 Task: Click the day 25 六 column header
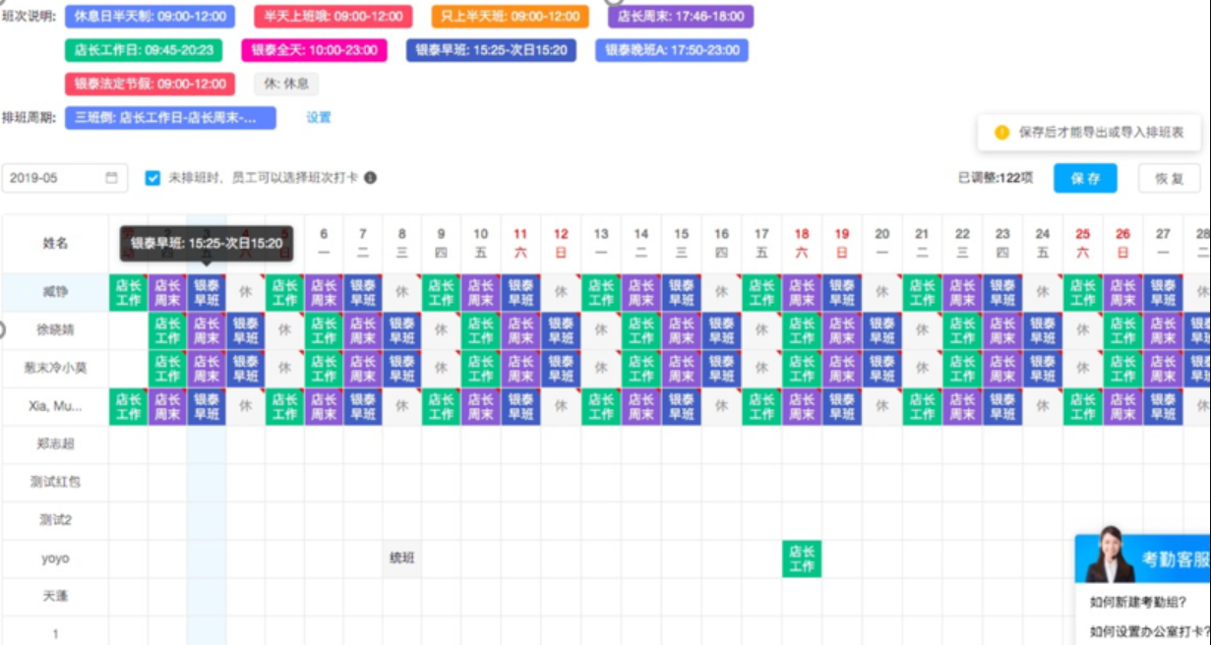coord(1082,242)
